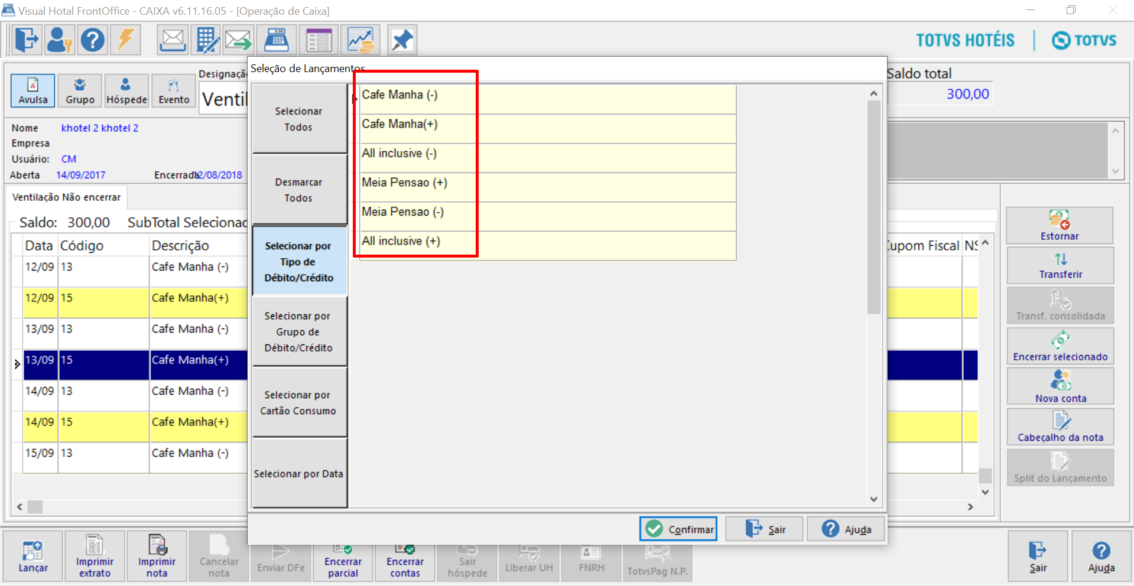
Task: Open the chart with coins icon
Action: [x=360, y=40]
